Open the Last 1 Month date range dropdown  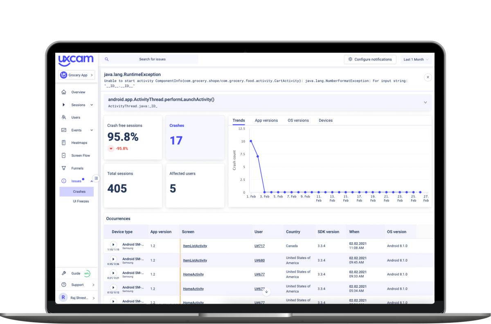click(415, 59)
